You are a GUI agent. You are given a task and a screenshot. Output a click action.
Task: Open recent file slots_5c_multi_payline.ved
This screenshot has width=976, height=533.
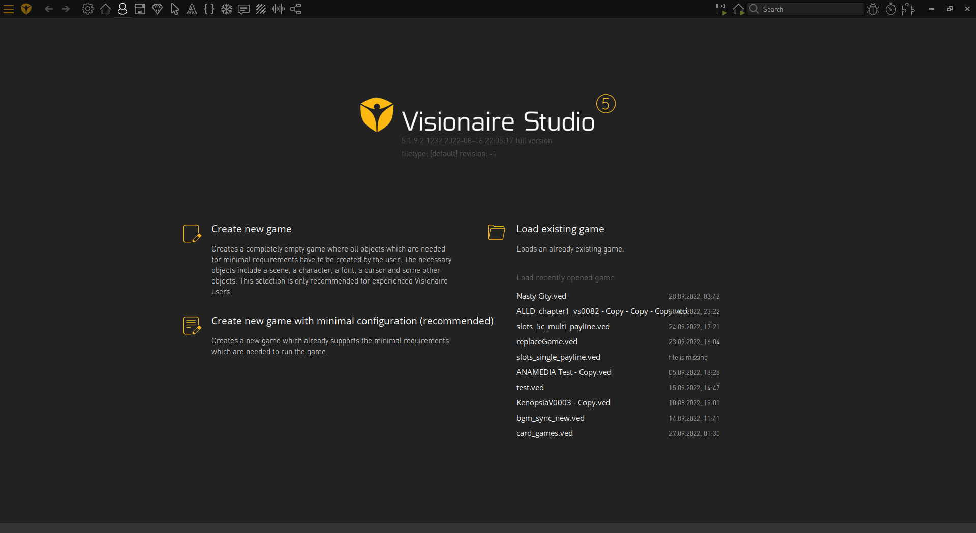(x=563, y=327)
